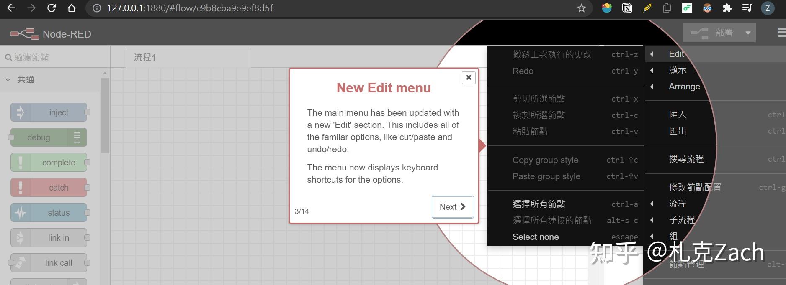Click the inject node arrow icon
The height and width of the screenshot is (285, 786).
tap(20, 112)
